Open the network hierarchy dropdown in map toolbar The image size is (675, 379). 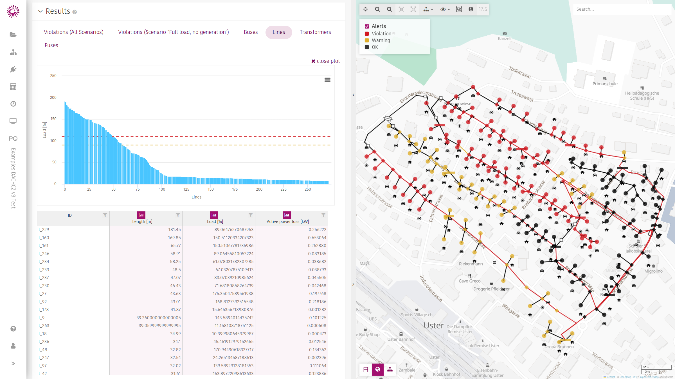click(x=428, y=9)
